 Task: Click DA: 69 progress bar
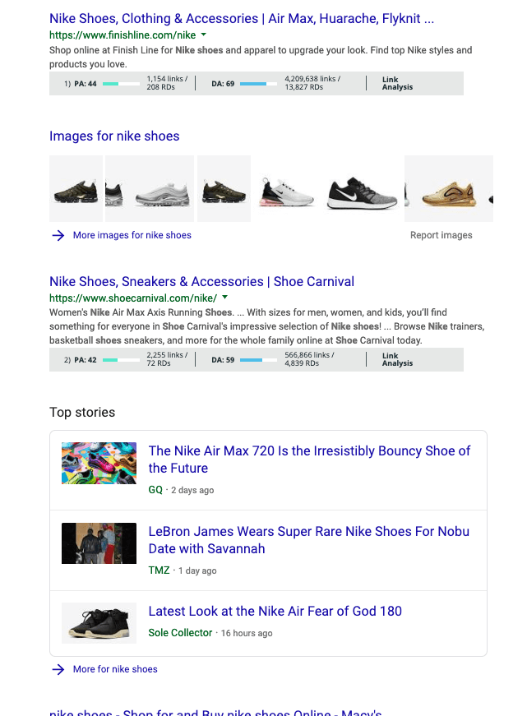(x=258, y=84)
